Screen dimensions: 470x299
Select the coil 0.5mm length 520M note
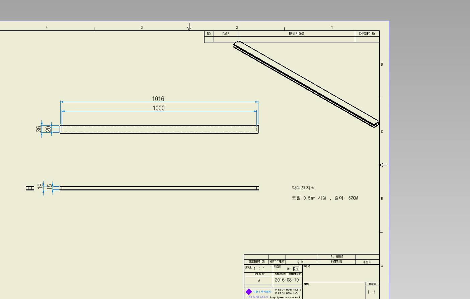324,198
